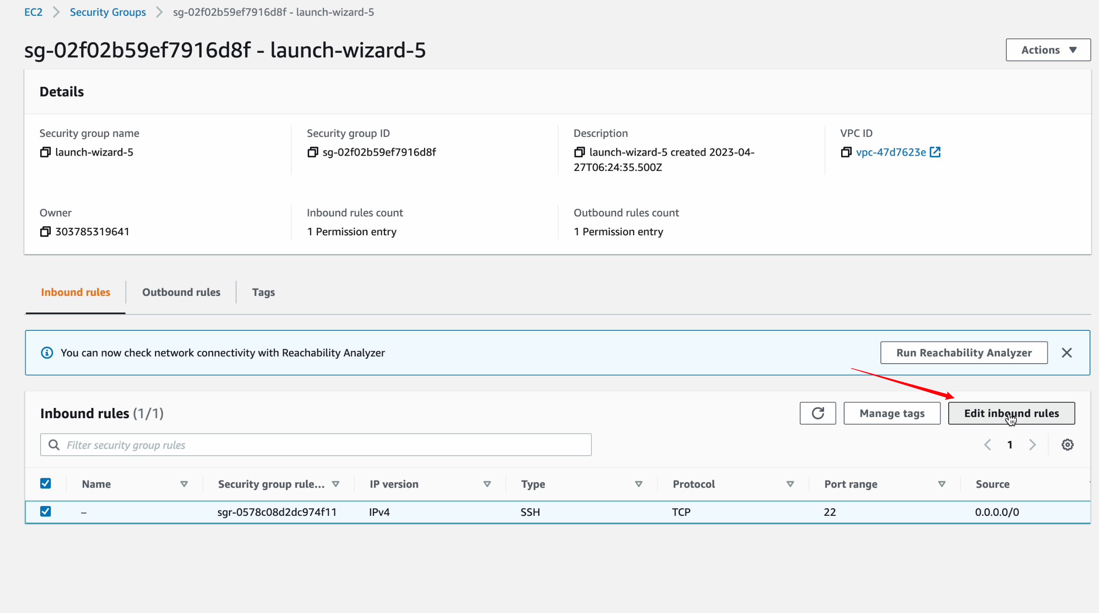Image resolution: width=1099 pixels, height=613 pixels.
Task: Click the refresh icon in inbound rules
Action: pos(818,413)
